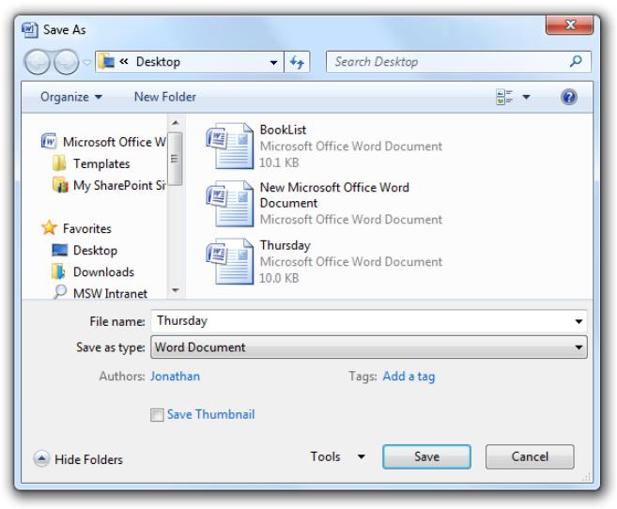
Task: Click the Favorites star icon
Action: 49,228
